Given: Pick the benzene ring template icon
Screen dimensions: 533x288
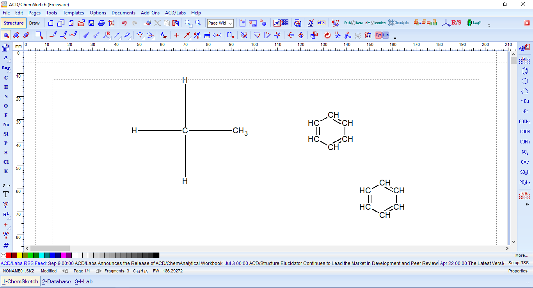Looking at the screenshot, I should click(525, 71).
